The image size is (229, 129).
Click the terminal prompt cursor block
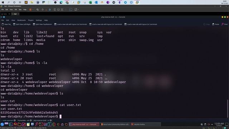60,116
